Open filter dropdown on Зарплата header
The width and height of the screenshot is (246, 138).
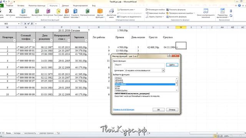[x=86, y=41]
